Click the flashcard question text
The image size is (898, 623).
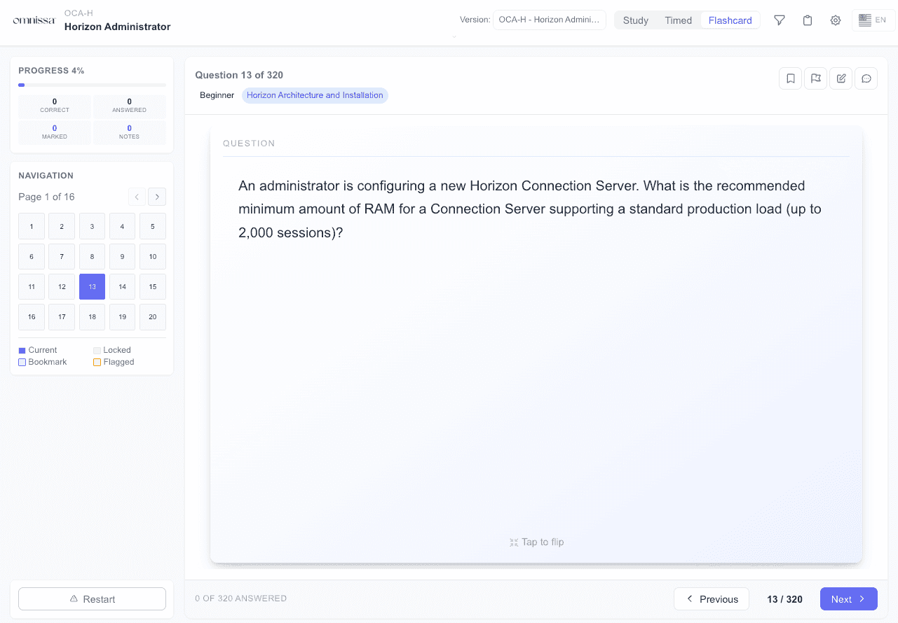[530, 209]
